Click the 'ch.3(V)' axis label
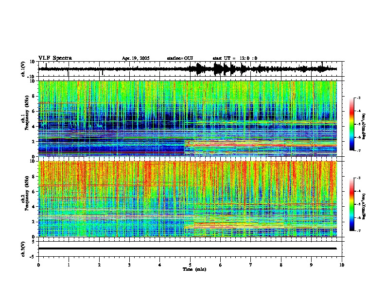 23,249
